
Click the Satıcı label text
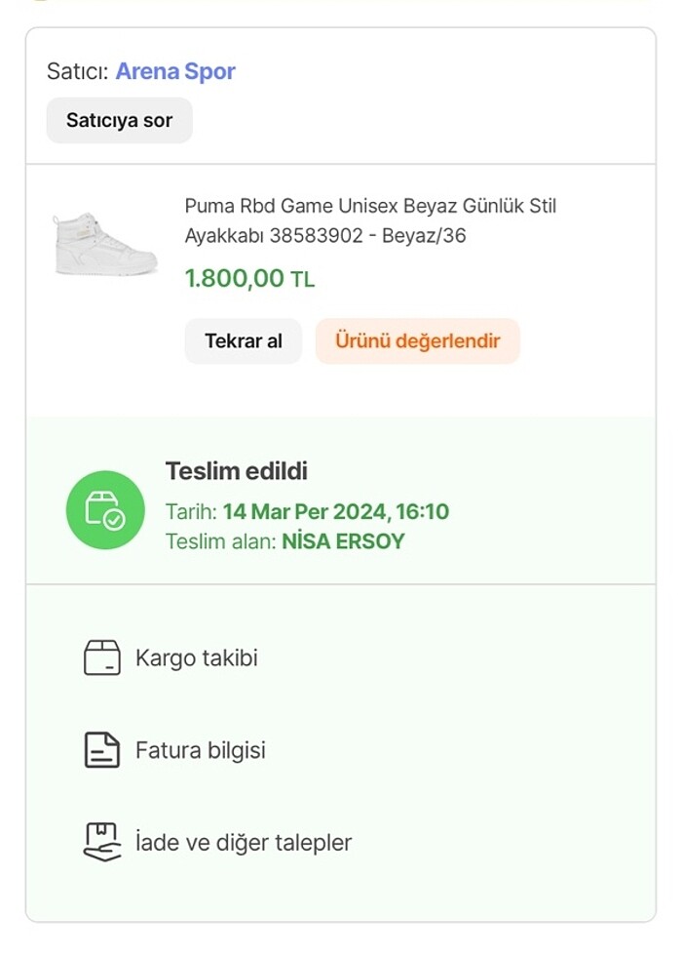coord(78,71)
